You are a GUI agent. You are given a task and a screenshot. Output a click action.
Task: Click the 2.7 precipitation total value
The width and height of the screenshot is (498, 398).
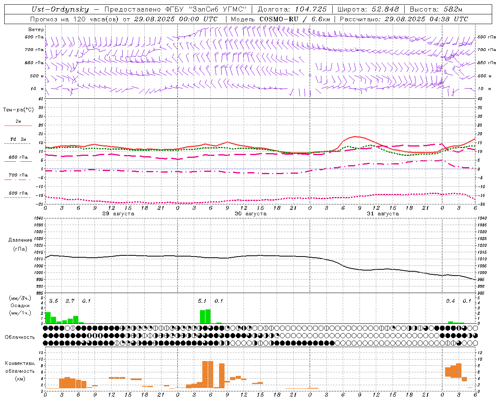click(x=70, y=301)
